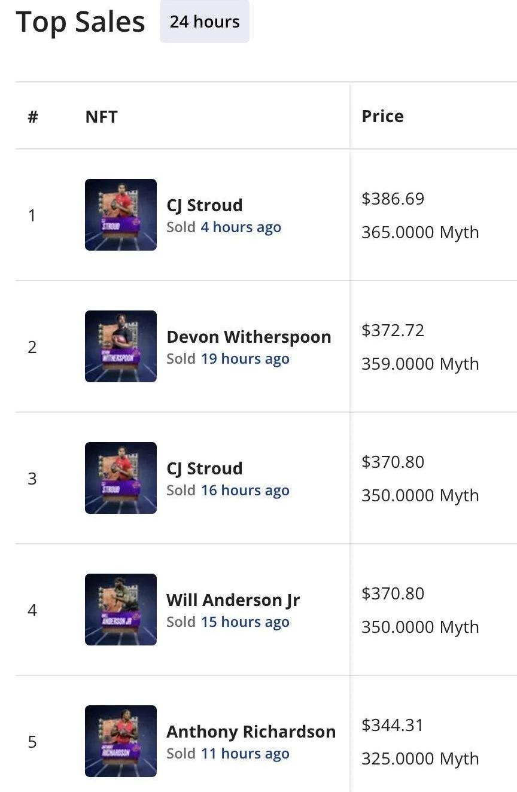Screen dimensions: 517x792
Task: Open the rank 1 CJ Stroud card thumbnail
Action: click(x=121, y=215)
